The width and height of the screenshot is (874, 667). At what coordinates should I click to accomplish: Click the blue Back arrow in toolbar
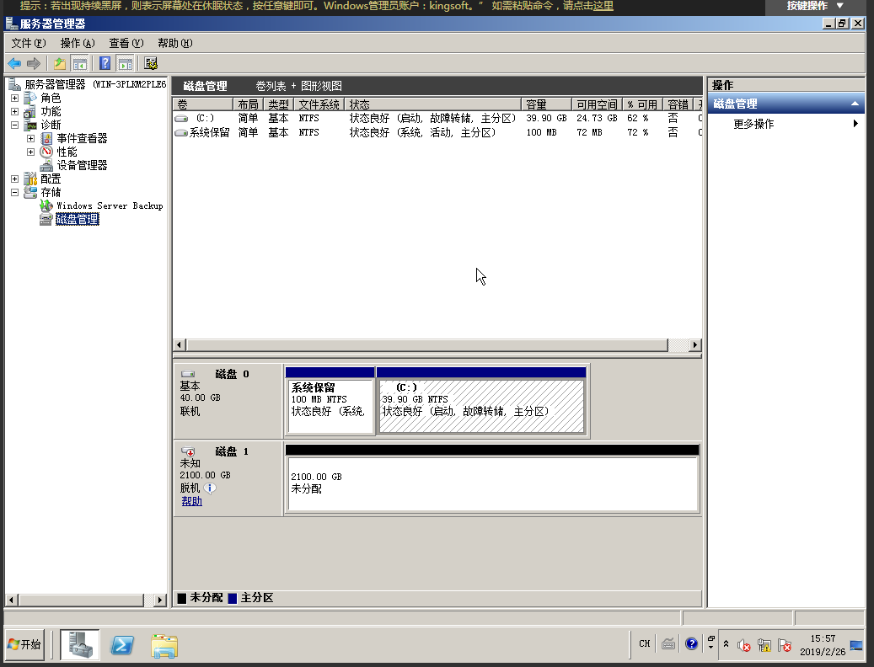(14, 63)
